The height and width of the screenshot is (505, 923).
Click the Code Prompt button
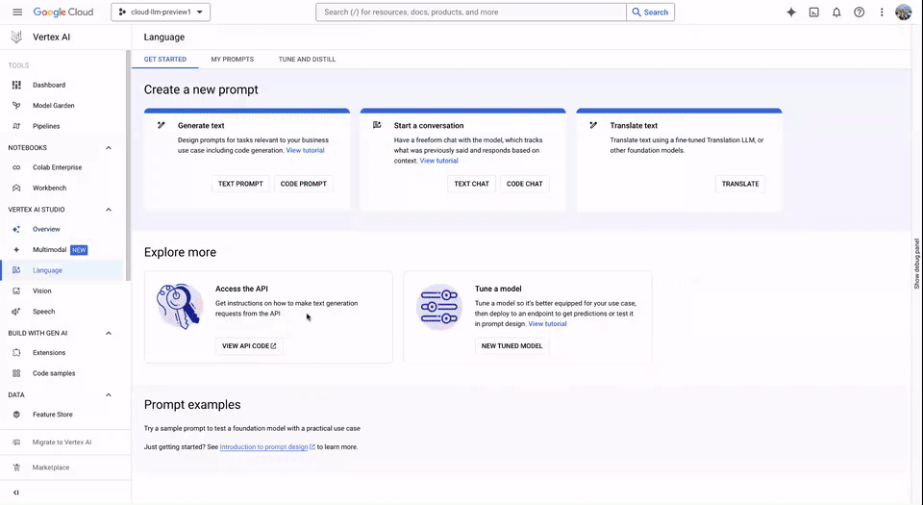point(303,184)
